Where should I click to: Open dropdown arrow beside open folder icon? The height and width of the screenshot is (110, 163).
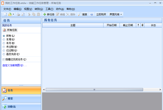pyautogui.click(x=13, y=14)
